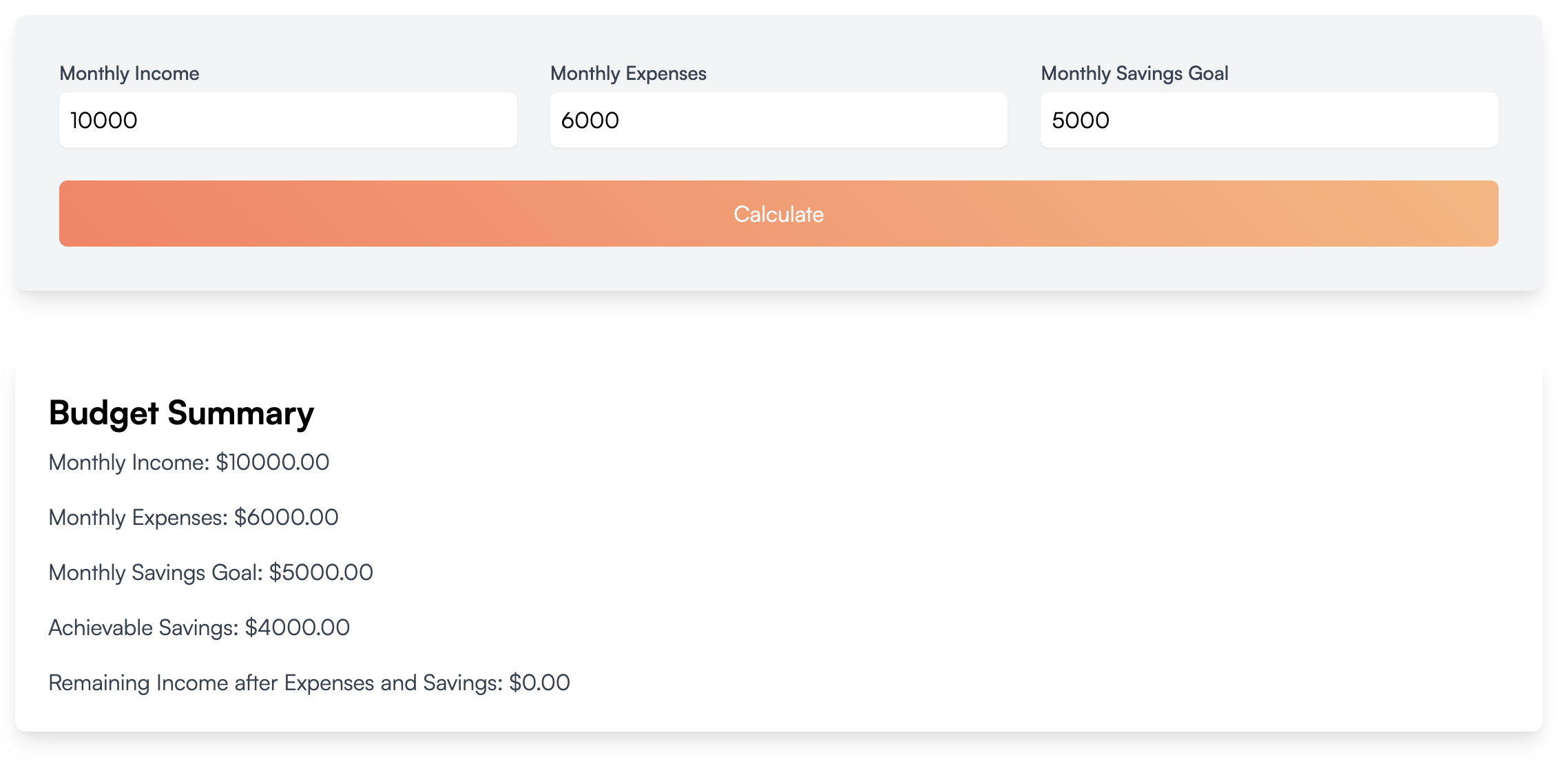Viewport: 1562px width, 766px height.
Task: Click the Monthly Savings Goal field label
Action: 1134,73
